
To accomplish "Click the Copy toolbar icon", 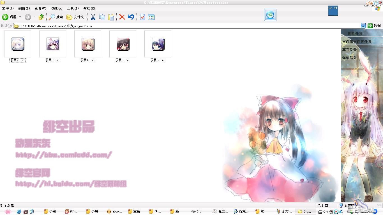I will click(x=102, y=17).
